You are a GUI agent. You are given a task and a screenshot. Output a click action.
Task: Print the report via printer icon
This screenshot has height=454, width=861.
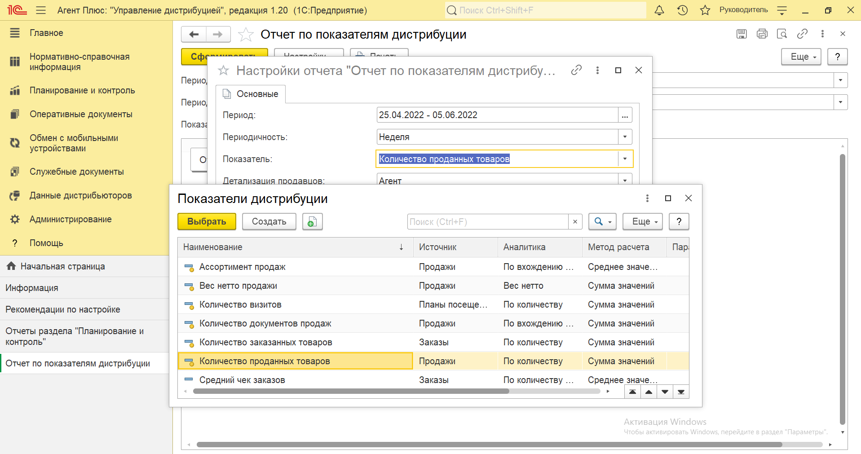(762, 34)
